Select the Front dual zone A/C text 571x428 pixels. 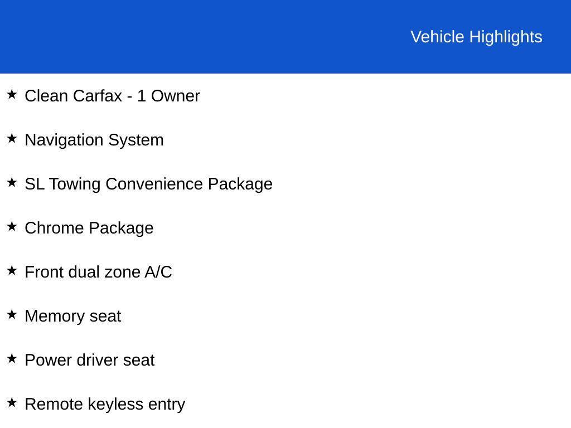tap(98, 272)
